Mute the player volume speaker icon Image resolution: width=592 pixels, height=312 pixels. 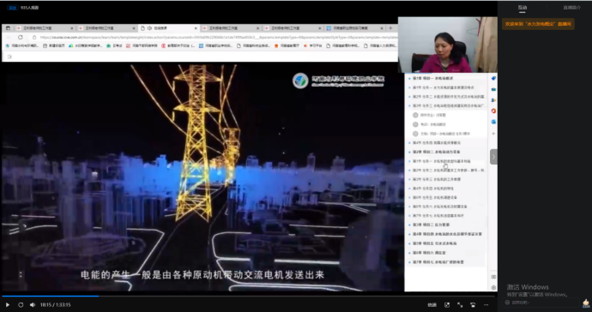coord(33,305)
